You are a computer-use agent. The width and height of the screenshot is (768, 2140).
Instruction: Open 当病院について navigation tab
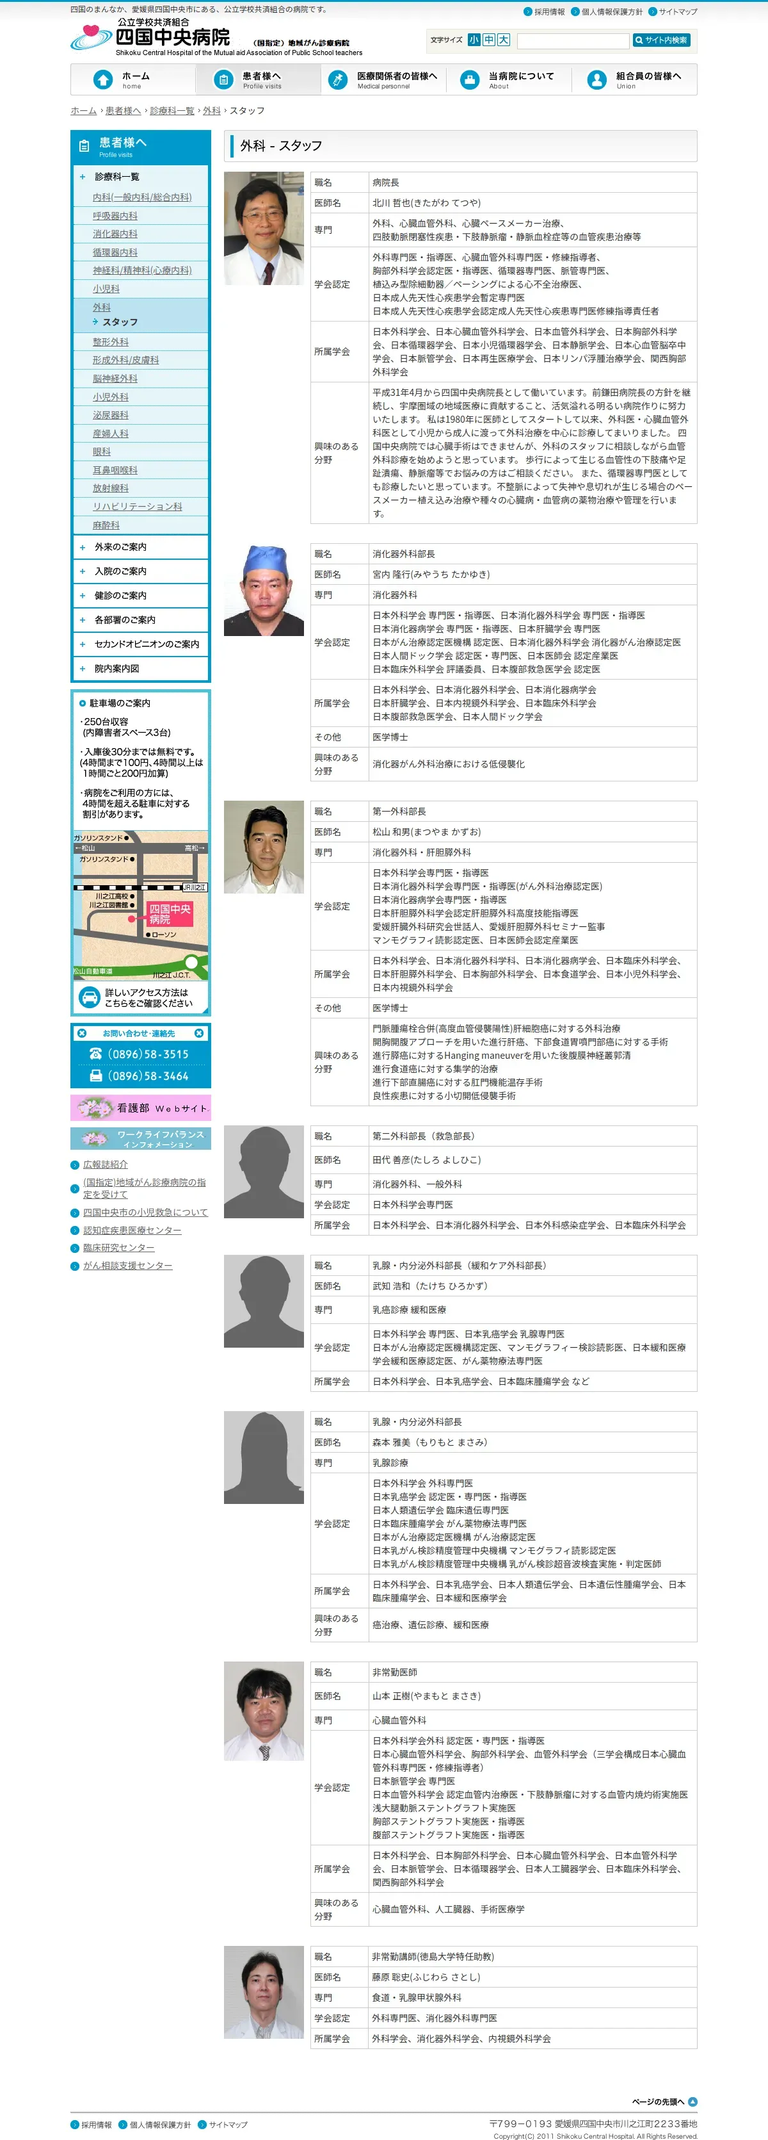click(509, 80)
